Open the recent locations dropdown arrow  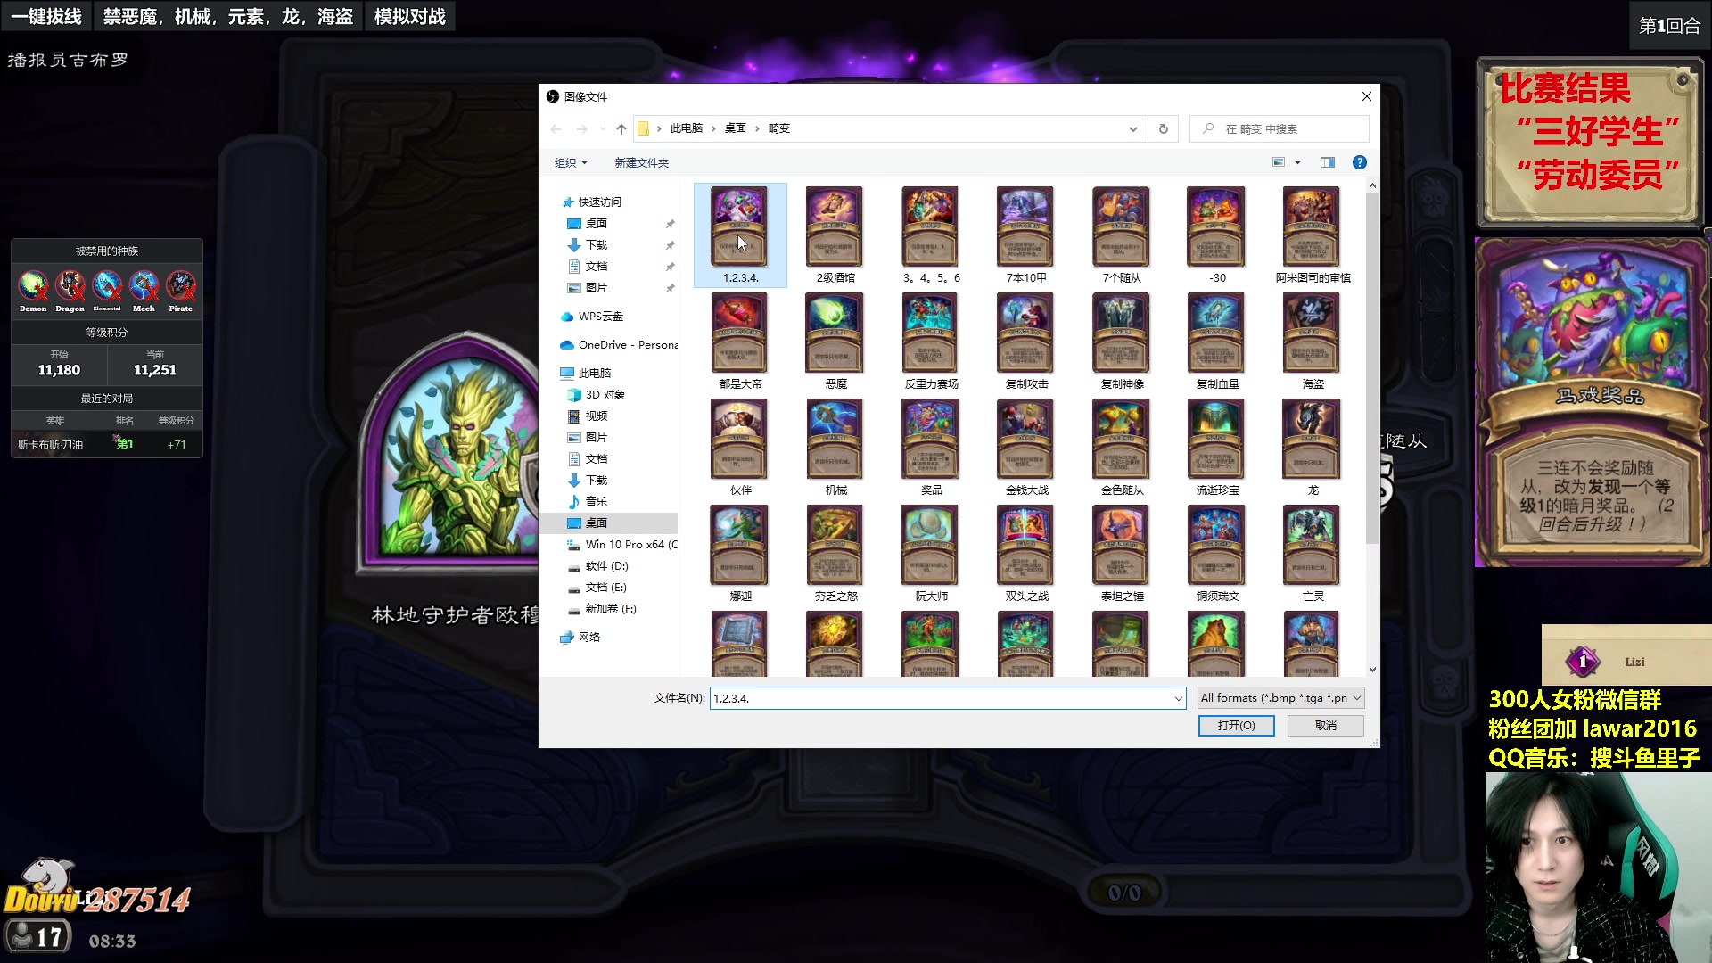[603, 128]
